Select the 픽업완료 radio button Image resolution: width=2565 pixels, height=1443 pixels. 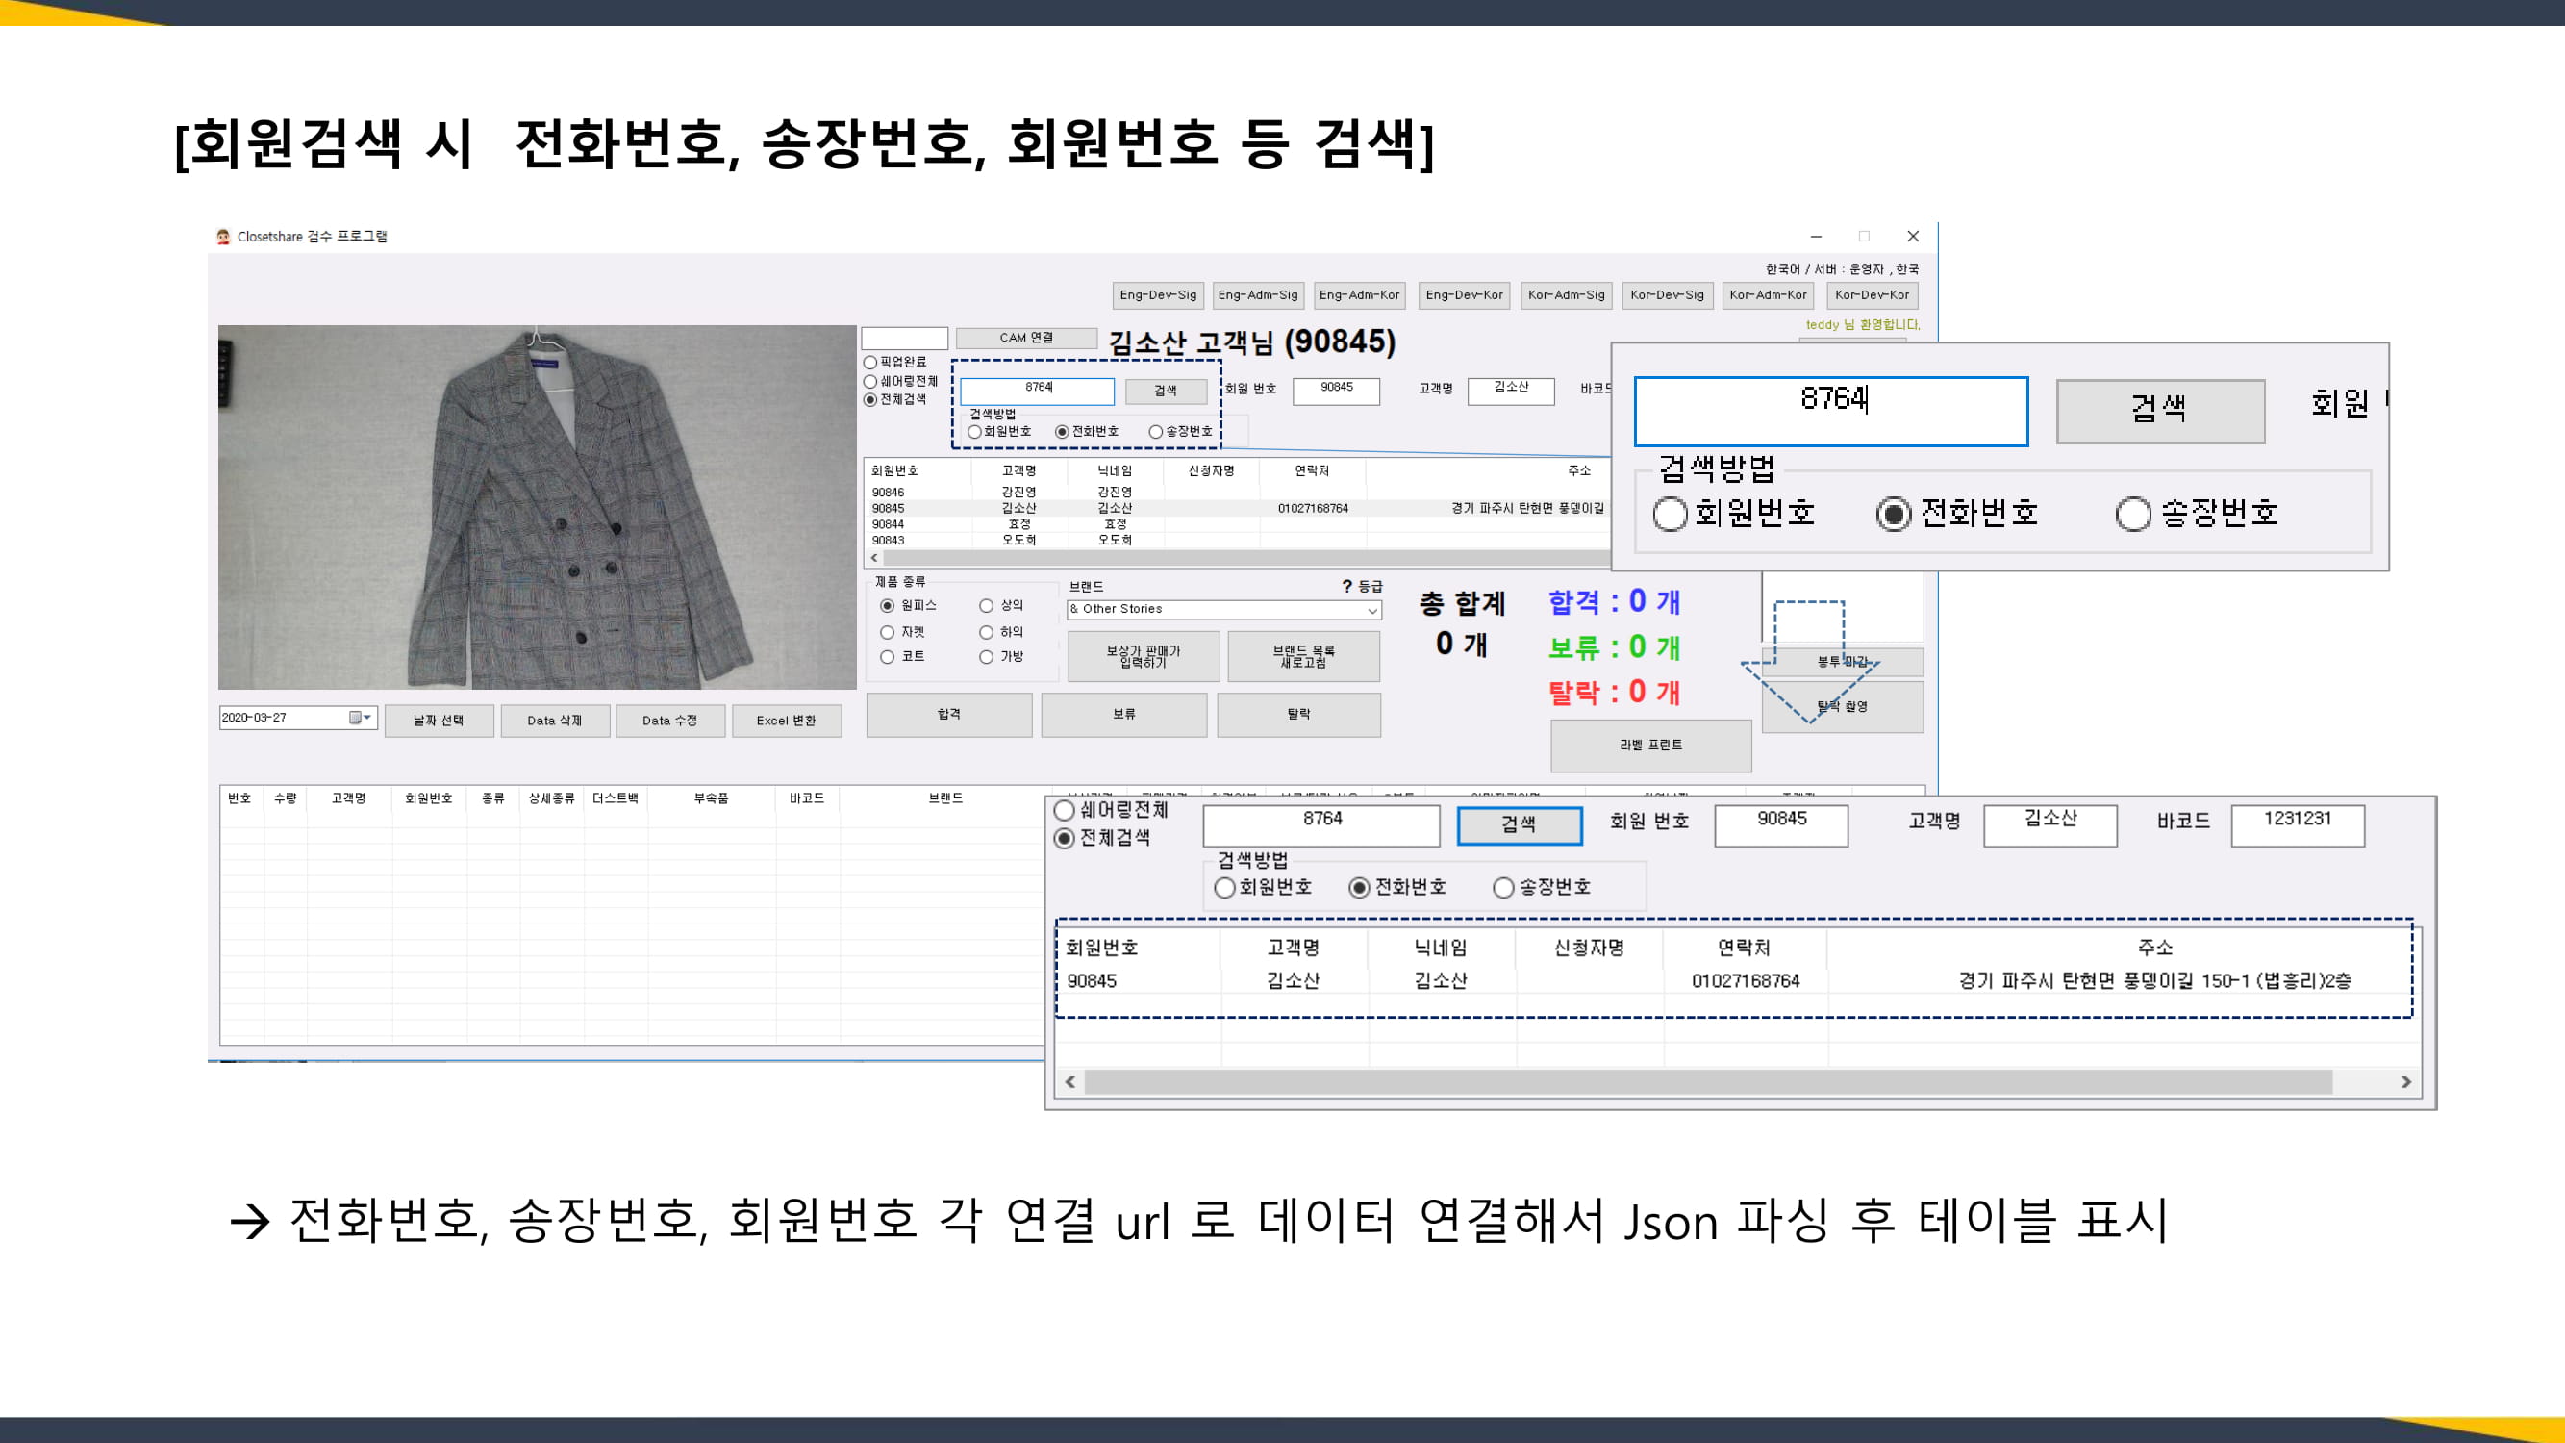point(870,363)
